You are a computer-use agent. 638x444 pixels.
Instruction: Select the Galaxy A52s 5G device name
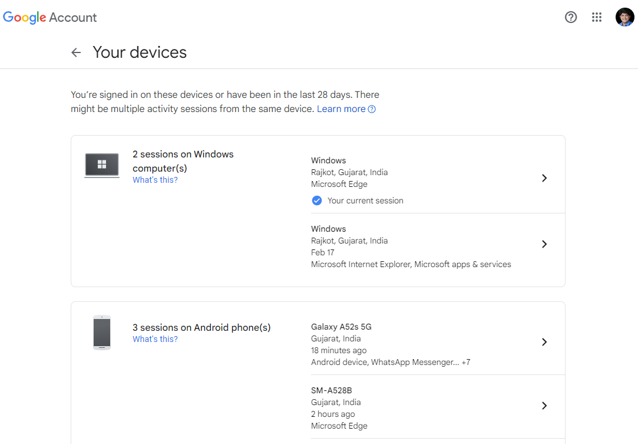tap(341, 327)
